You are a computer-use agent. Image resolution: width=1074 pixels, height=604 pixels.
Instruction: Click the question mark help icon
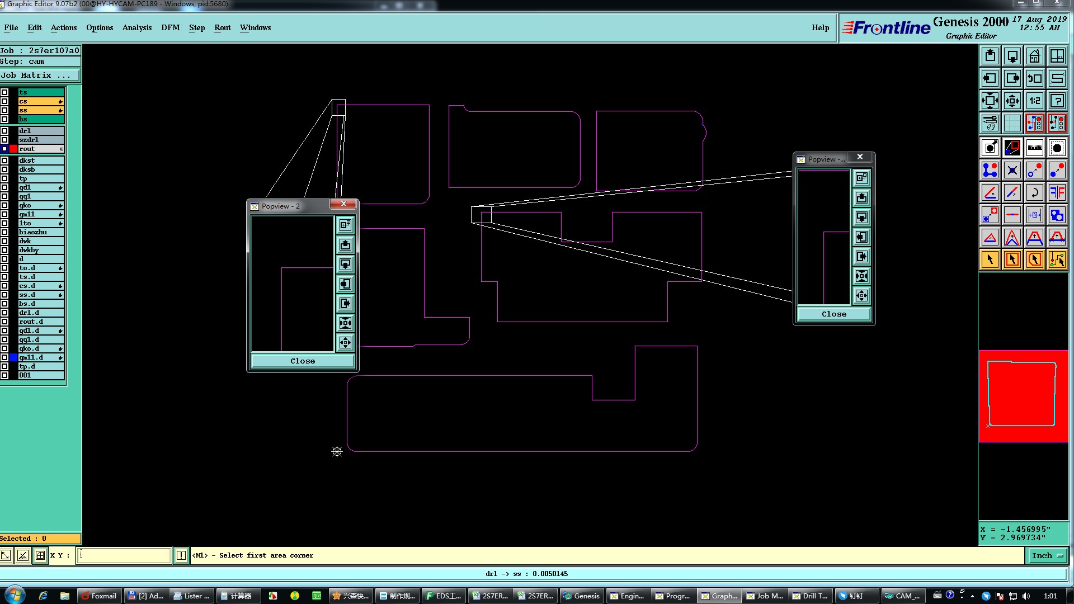click(1057, 101)
